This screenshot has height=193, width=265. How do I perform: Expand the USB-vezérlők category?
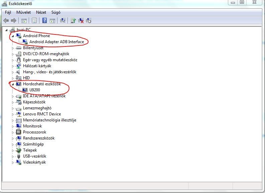13,157
